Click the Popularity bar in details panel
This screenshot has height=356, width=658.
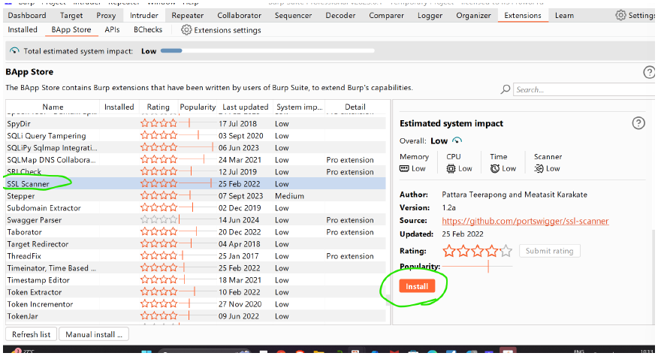(x=477, y=266)
